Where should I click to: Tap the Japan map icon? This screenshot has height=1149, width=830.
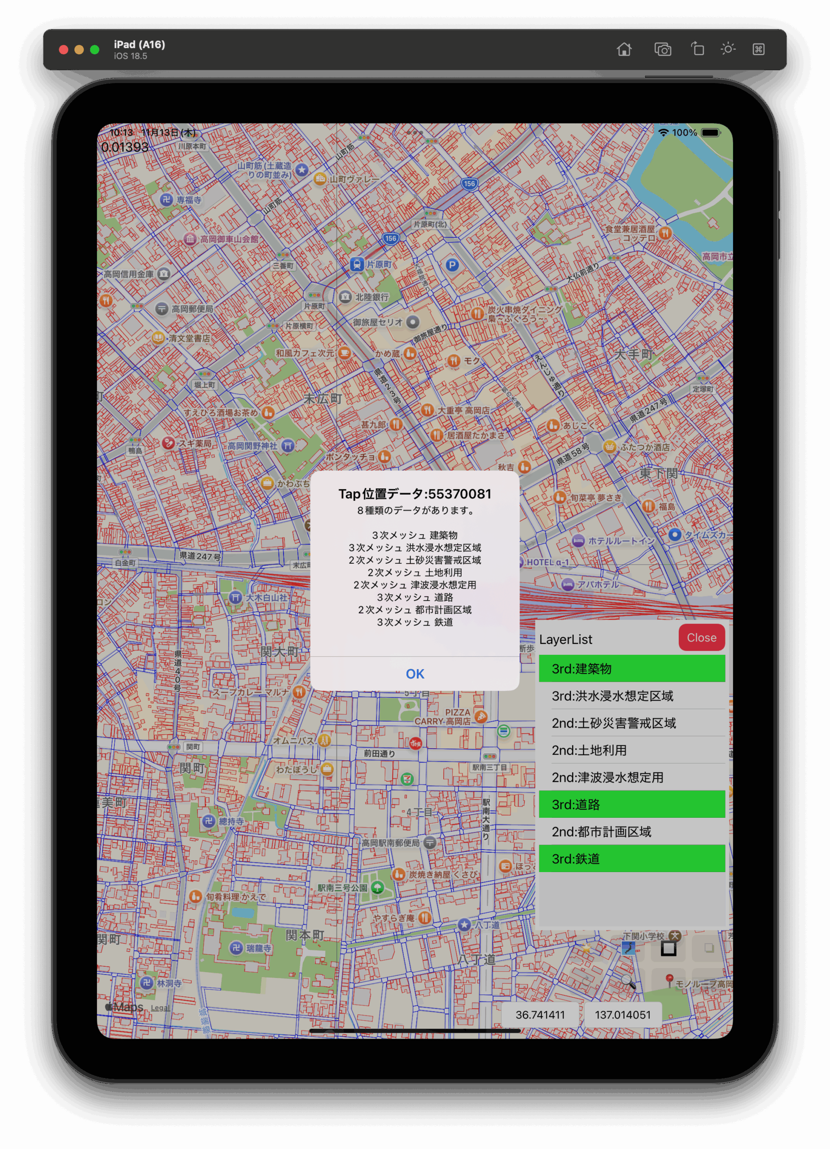click(x=628, y=948)
